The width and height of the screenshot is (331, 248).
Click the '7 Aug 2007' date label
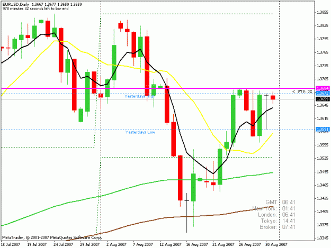tap(143, 244)
